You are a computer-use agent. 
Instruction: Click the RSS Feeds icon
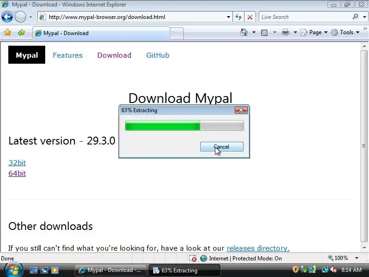point(264,32)
